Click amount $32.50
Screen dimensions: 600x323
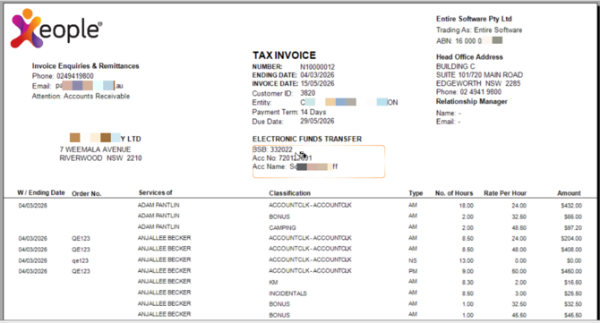573,304
